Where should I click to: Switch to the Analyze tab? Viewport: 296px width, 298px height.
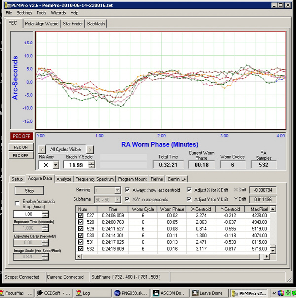(x=64, y=179)
